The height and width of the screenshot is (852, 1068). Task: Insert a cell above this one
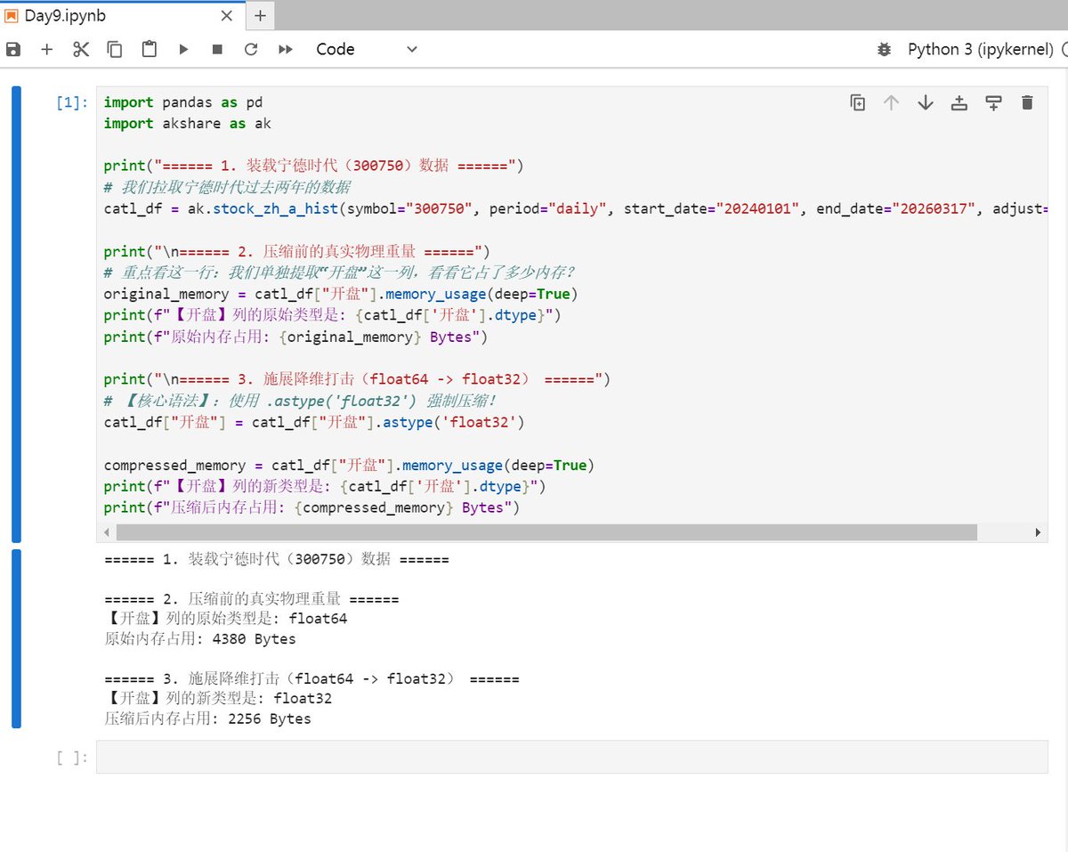click(x=959, y=102)
